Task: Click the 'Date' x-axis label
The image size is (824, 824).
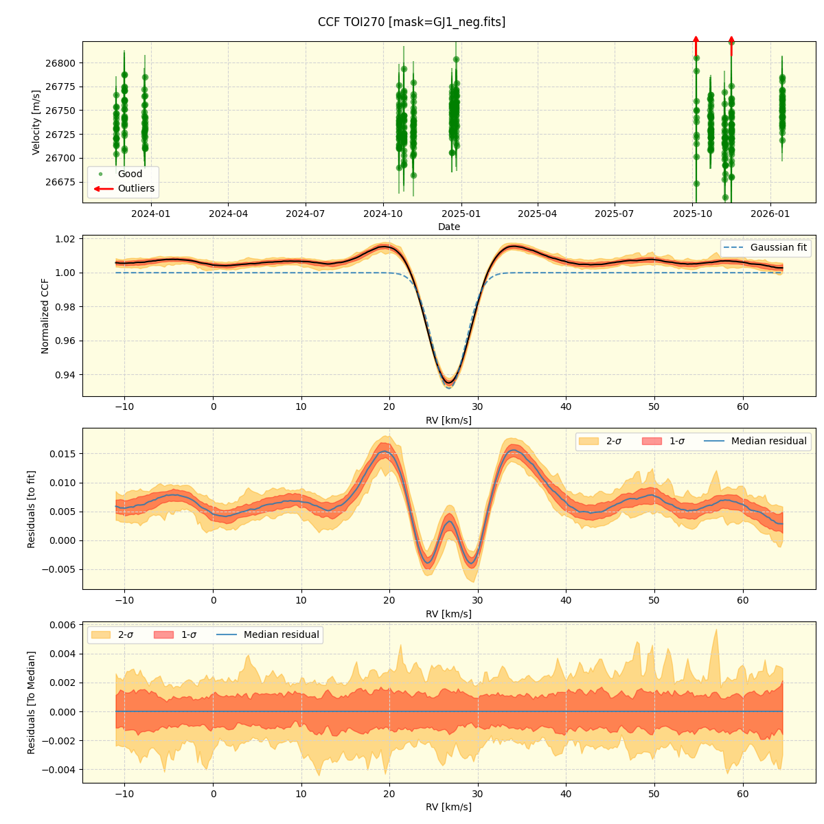Action: tap(449, 227)
